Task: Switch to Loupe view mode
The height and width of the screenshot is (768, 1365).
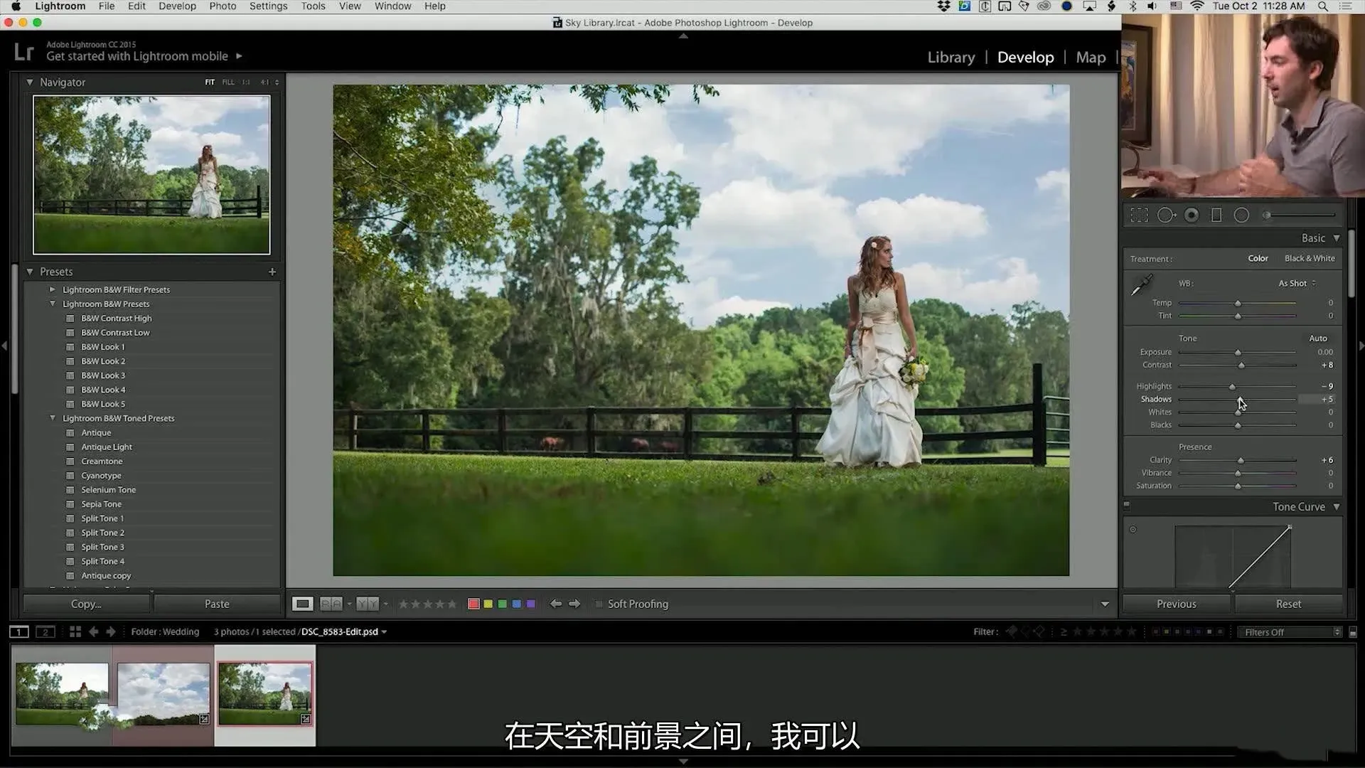Action: 302,604
